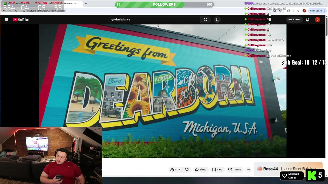Click the Create button
This screenshot has height=184, width=328.
(294, 19)
